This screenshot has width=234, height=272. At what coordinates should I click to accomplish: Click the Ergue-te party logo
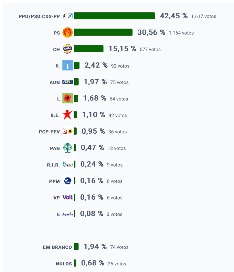click(x=68, y=214)
